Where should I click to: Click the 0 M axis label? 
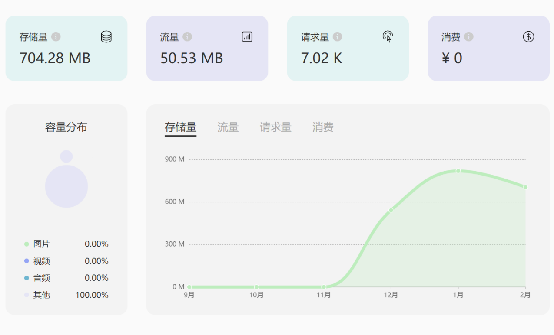tap(179, 286)
